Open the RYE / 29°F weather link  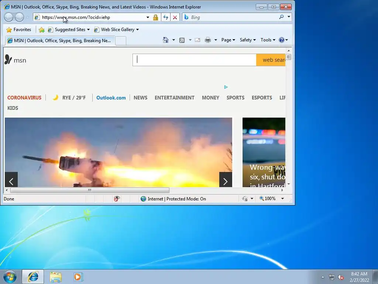click(69, 98)
